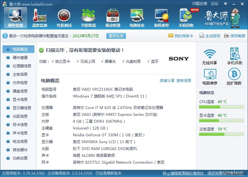Viewport: 248px width, 177px height.
Task: Click the Windows 7 旗舰版 OS text
Action: click(110, 96)
